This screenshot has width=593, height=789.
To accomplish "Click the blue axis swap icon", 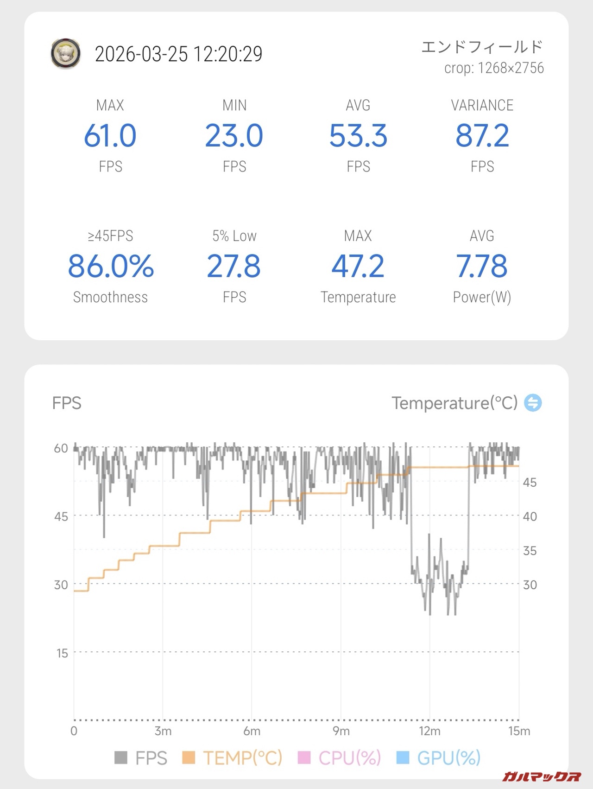I will coord(533,402).
